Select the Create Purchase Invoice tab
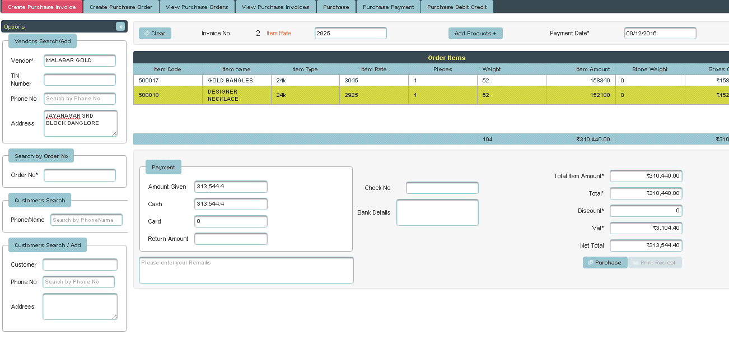The height and width of the screenshot is (339, 729). click(42, 7)
